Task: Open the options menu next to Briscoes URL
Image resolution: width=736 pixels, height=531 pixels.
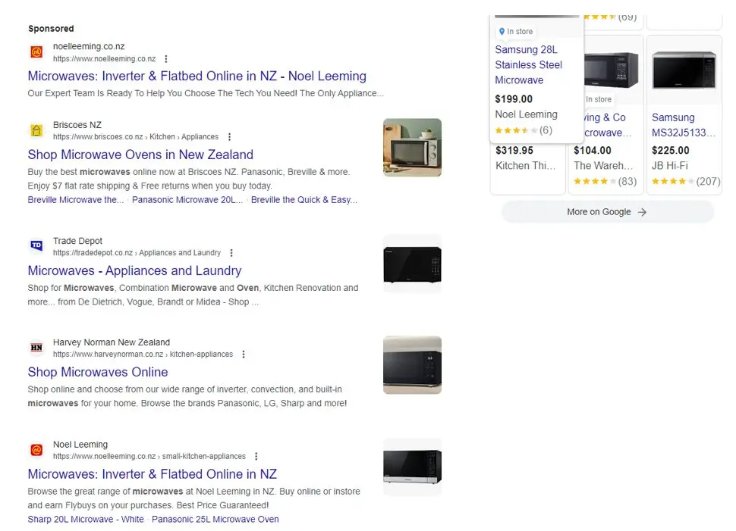Action: (230, 137)
